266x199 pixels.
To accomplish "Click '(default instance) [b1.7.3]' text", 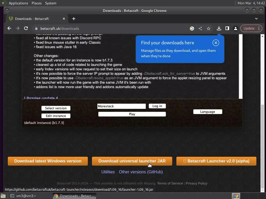I will click(x=44, y=123).
